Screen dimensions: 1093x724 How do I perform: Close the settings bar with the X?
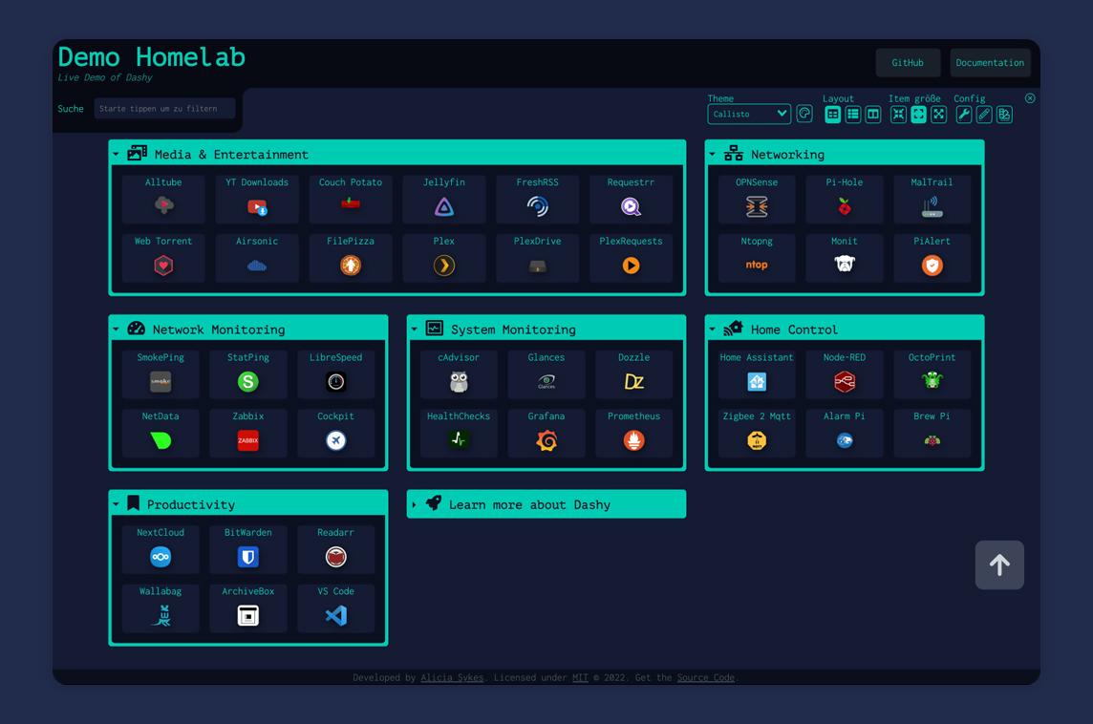pyautogui.click(x=1030, y=98)
